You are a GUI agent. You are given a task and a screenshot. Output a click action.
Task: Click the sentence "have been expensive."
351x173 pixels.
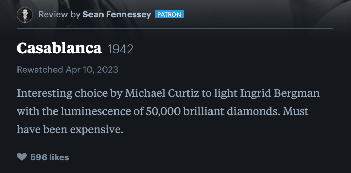pyautogui.click(x=70, y=130)
